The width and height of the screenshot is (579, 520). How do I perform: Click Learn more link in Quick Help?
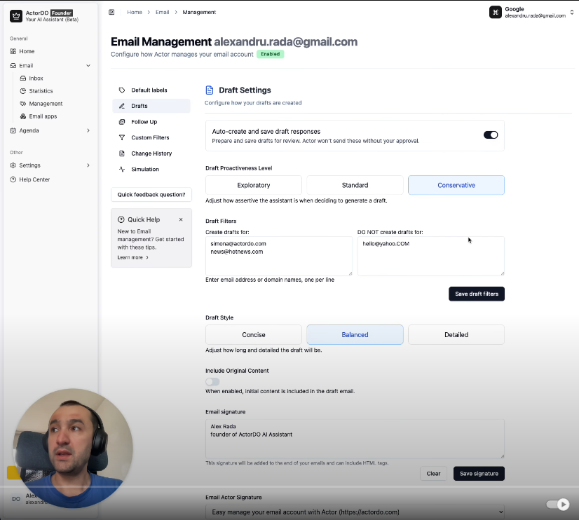[132, 258]
